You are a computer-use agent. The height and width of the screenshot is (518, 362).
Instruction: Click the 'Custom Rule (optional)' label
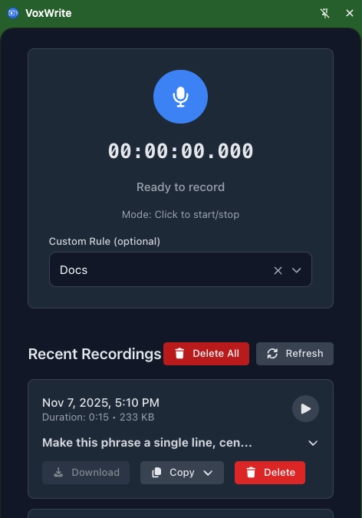(104, 242)
